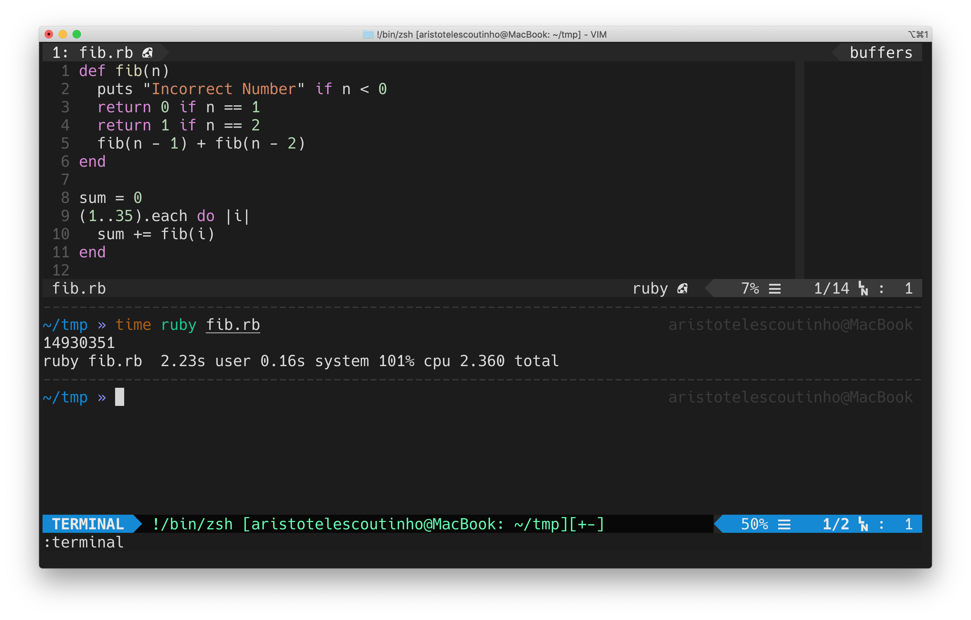Click the 7% file position indicator

click(750, 289)
